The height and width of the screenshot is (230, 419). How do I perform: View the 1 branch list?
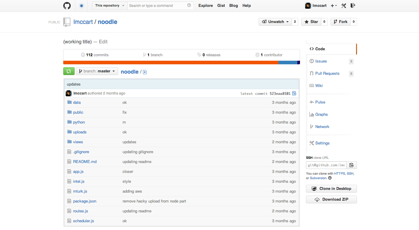pyautogui.click(x=153, y=55)
